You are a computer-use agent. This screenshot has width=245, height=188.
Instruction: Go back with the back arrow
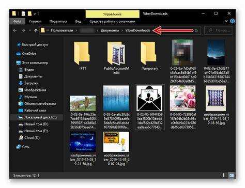tap(15, 30)
